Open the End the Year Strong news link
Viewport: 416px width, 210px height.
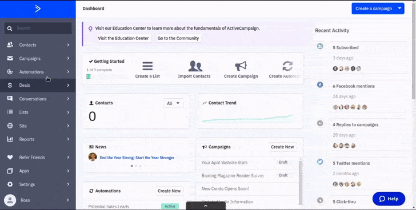click(x=137, y=157)
